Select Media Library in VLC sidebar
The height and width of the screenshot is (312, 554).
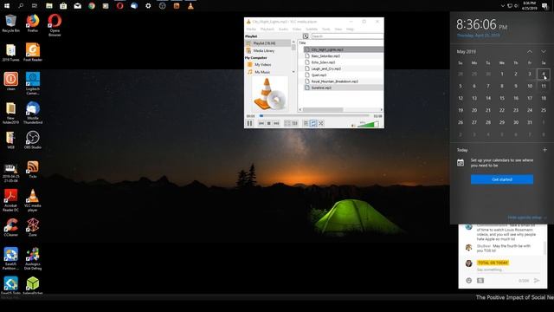[267, 50]
